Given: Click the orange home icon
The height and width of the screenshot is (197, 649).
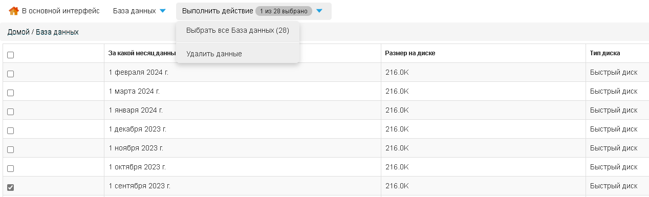Looking at the screenshot, I should (14, 11).
